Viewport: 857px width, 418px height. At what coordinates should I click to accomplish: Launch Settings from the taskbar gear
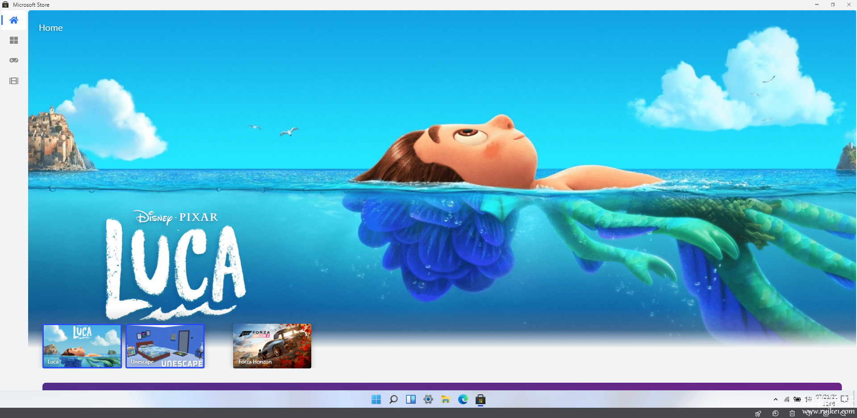[x=428, y=399]
